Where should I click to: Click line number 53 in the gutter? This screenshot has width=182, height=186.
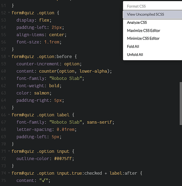[x=4, y=20]
